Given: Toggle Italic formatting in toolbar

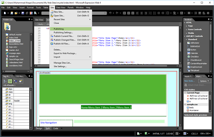Looking at the screenshot, I should coord(128,13).
